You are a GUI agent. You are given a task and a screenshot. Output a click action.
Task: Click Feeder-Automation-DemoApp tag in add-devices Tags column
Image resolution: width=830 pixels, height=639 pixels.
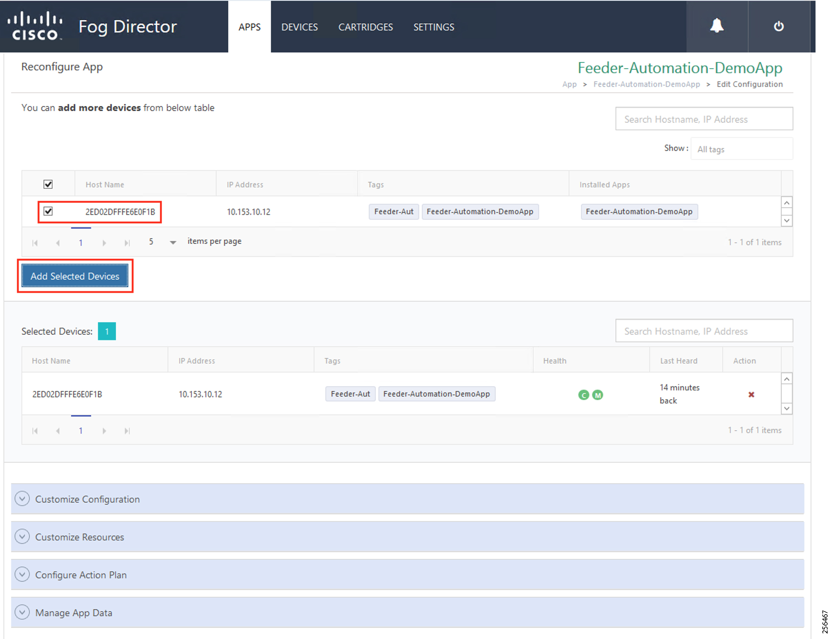pyautogui.click(x=480, y=211)
